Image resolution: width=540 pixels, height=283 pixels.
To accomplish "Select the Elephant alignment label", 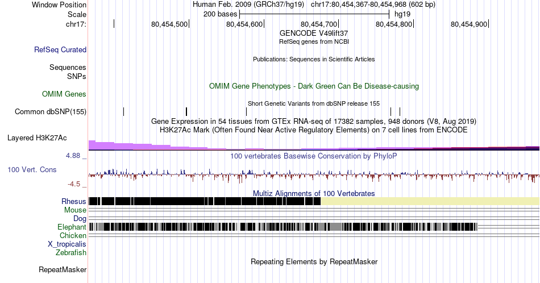I will 72,227.
